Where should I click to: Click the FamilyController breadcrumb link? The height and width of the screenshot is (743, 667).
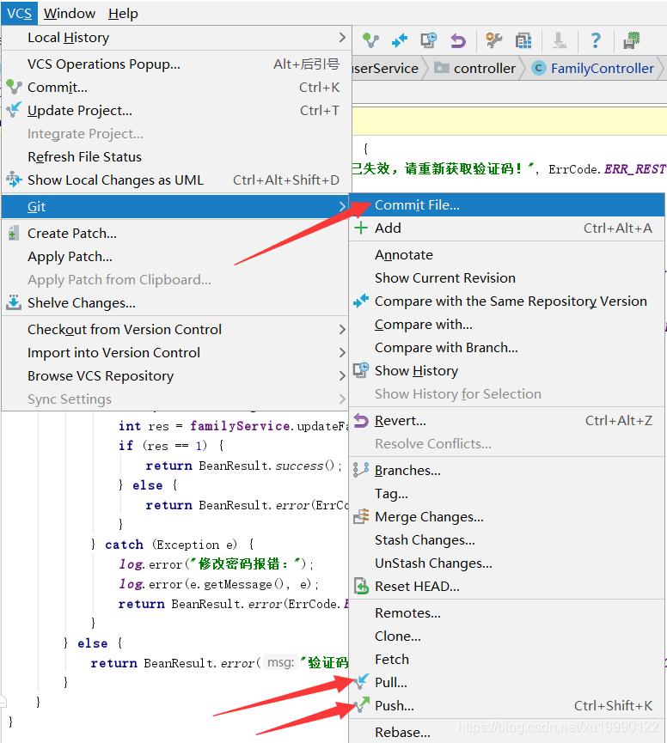point(602,68)
